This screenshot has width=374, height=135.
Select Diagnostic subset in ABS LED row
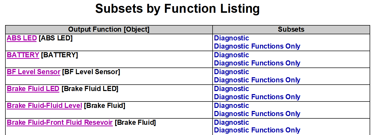coord(232,38)
